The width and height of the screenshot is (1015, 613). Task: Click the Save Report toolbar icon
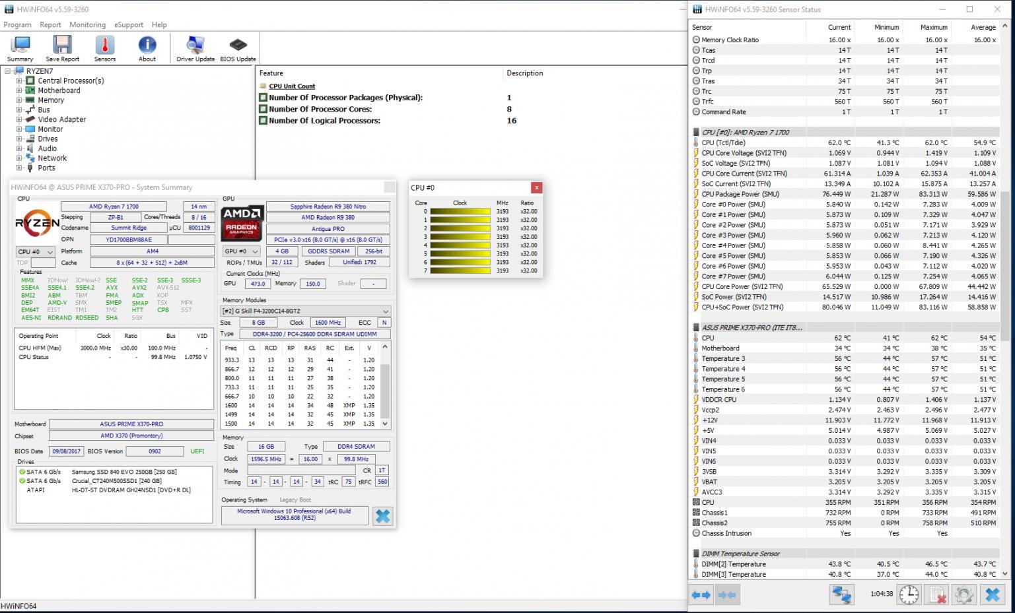(62, 49)
